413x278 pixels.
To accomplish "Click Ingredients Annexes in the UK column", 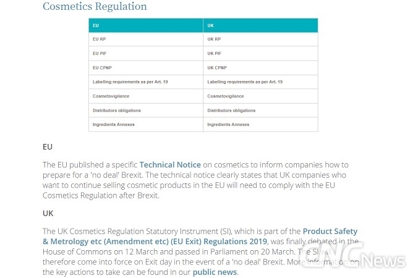I will tap(260, 125).
